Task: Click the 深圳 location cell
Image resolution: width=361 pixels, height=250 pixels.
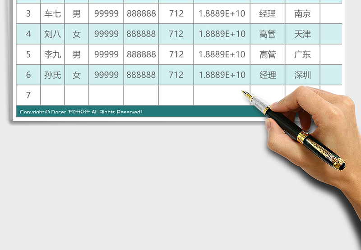Action: pos(302,75)
